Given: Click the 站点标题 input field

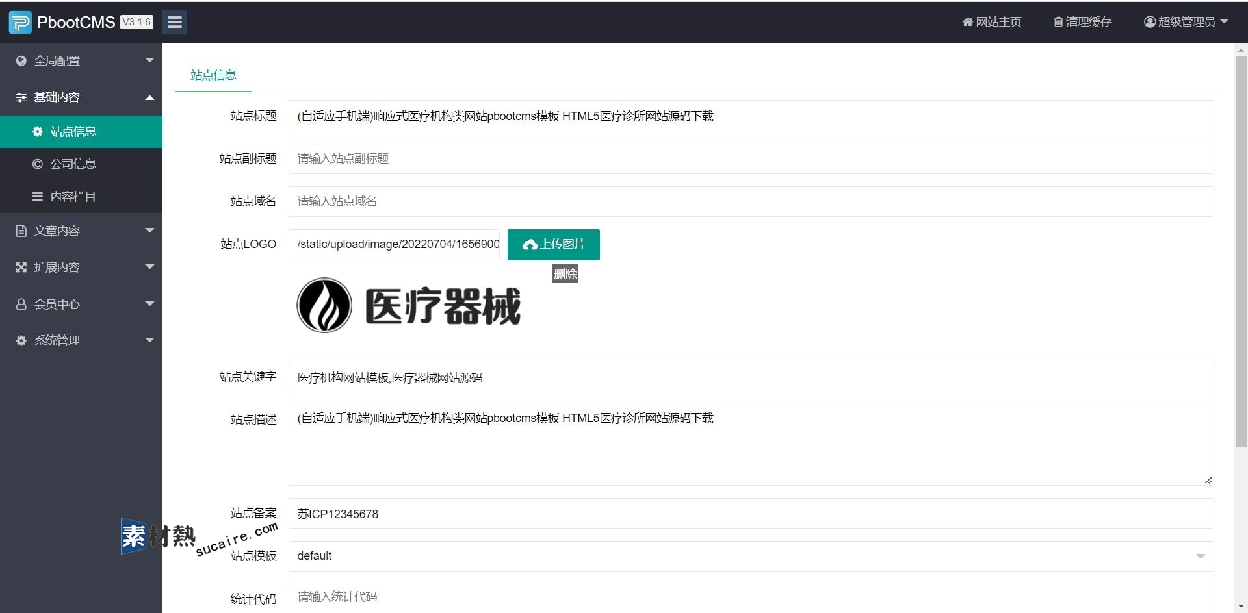Looking at the screenshot, I should click(x=751, y=116).
